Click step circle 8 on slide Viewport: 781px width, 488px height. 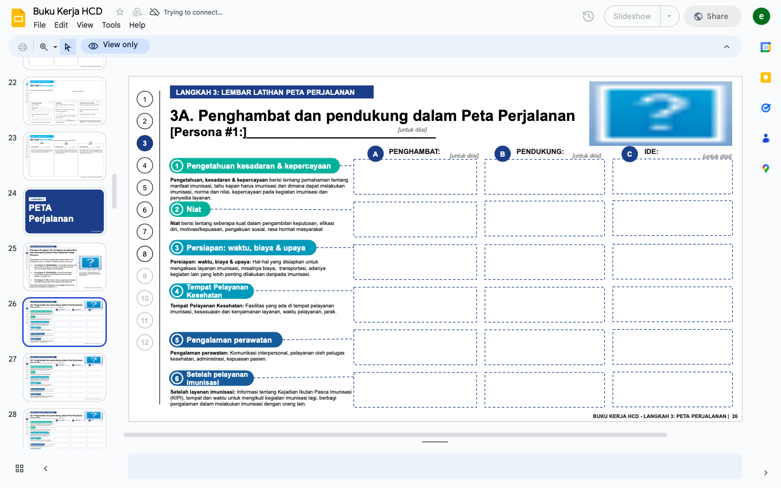click(145, 254)
